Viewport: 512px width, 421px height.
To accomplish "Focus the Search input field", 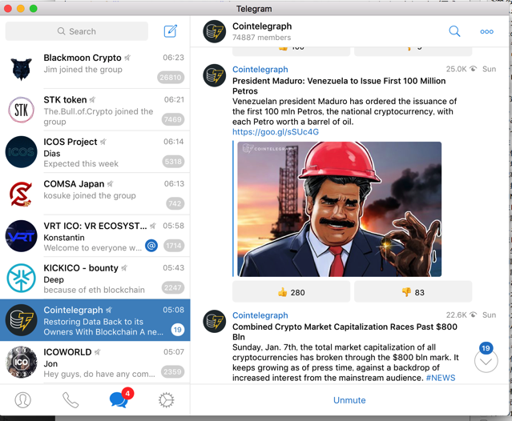I will [77, 31].
